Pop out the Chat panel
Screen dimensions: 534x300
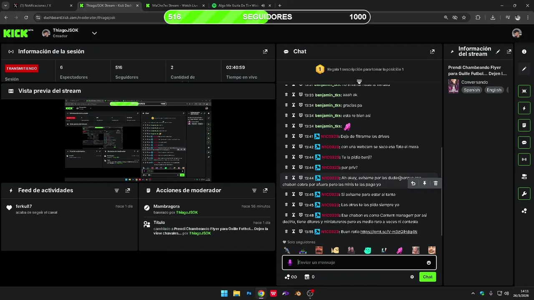pyautogui.click(x=432, y=52)
